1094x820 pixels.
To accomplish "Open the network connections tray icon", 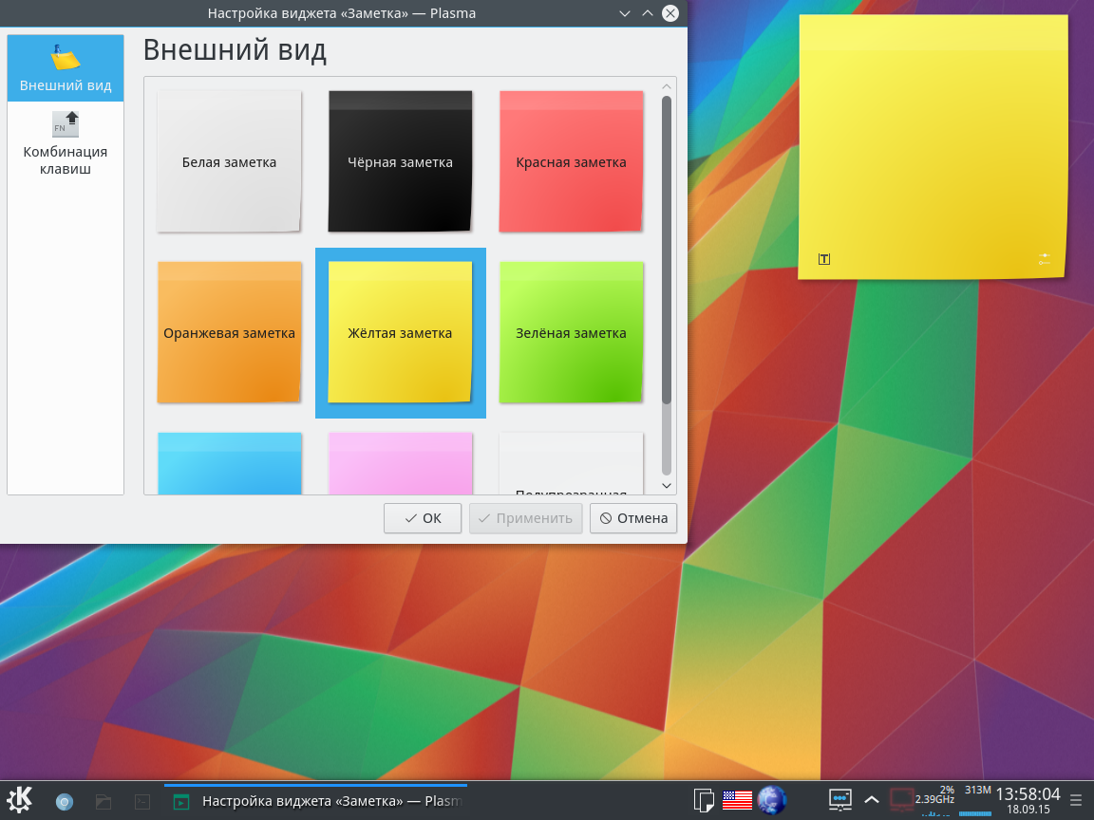I will click(x=840, y=800).
